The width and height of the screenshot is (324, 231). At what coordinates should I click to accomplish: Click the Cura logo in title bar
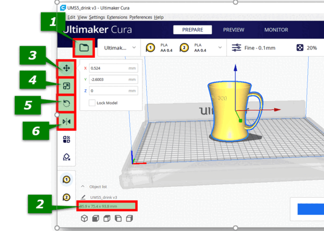(x=63, y=8)
